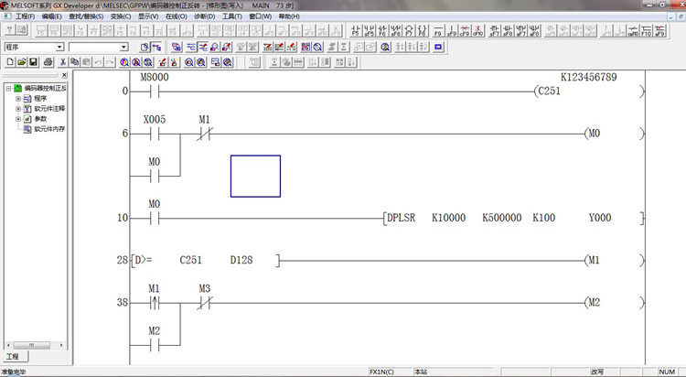Cut the selected ladder element

(x=63, y=62)
